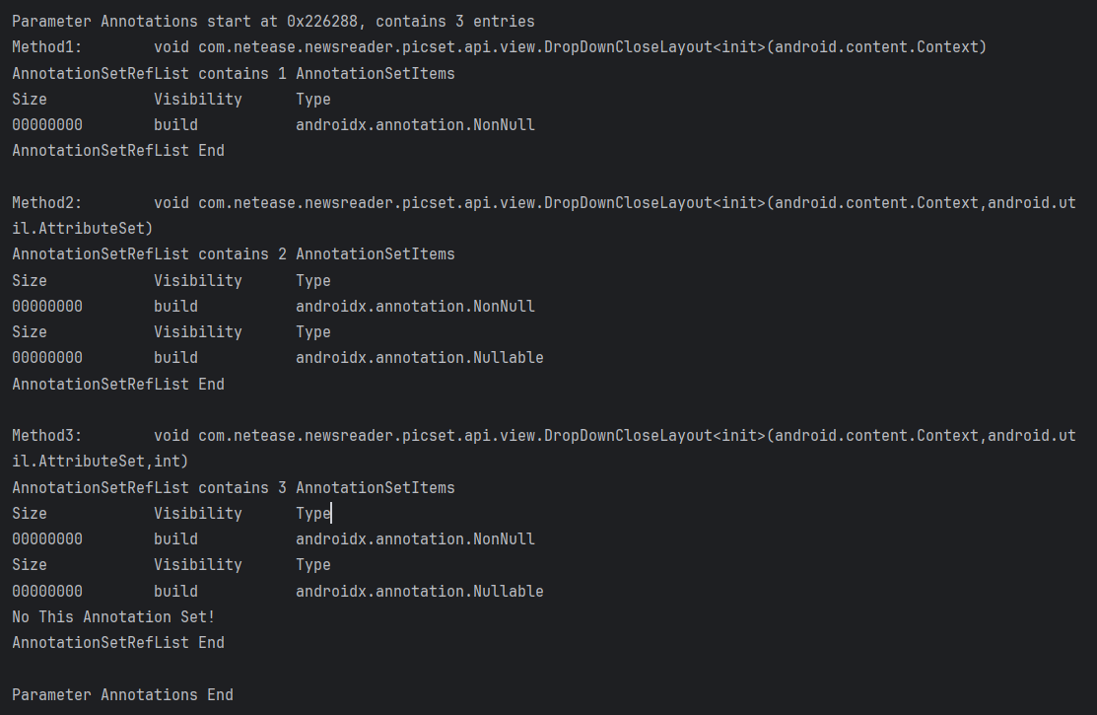Click the line "AnnotationSetRefList contains 3 AnnotationSetItems"
The image size is (1097, 715).
(x=234, y=487)
